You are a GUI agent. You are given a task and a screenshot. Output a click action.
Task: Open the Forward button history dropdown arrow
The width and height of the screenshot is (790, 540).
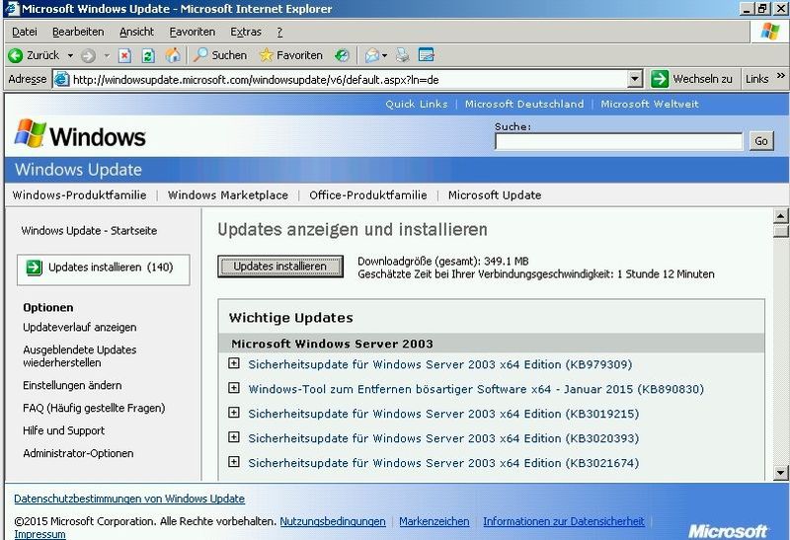107,55
